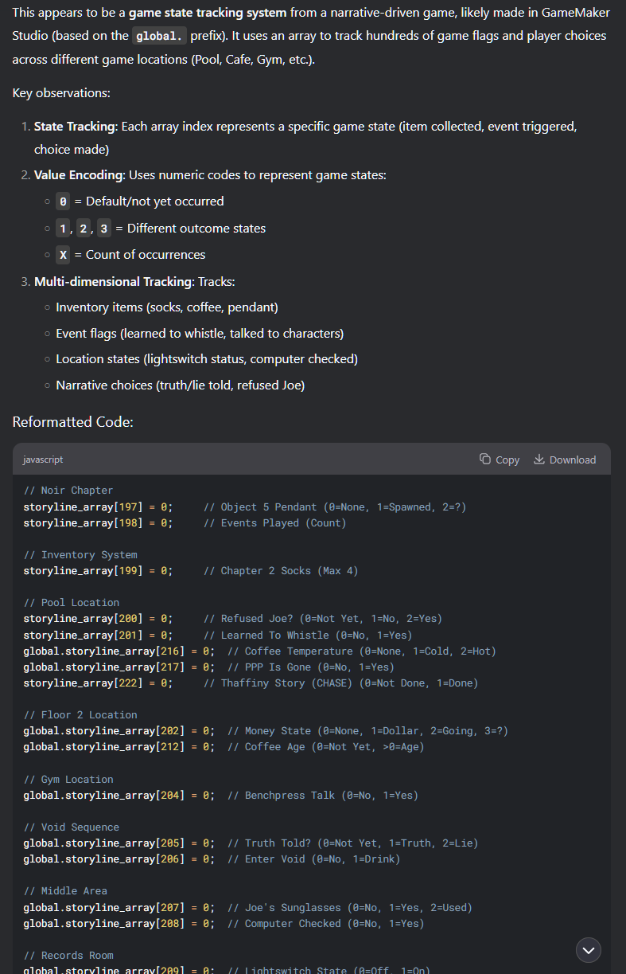Click the storyline_array[208] Computer Checked line
The image size is (626, 974).
(x=224, y=924)
